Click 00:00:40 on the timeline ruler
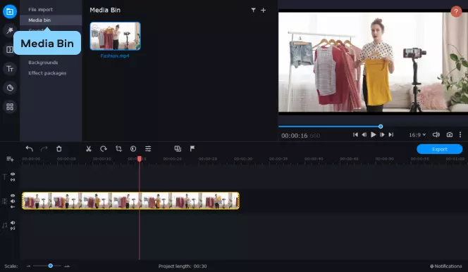Screen dimensions: 468x272 coord(314,159)
